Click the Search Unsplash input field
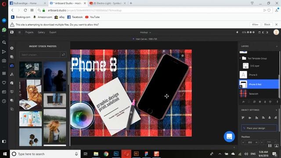 coord(40,54)
